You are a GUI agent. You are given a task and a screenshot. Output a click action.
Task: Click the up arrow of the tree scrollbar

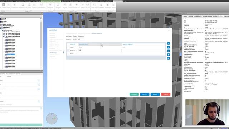41,18
